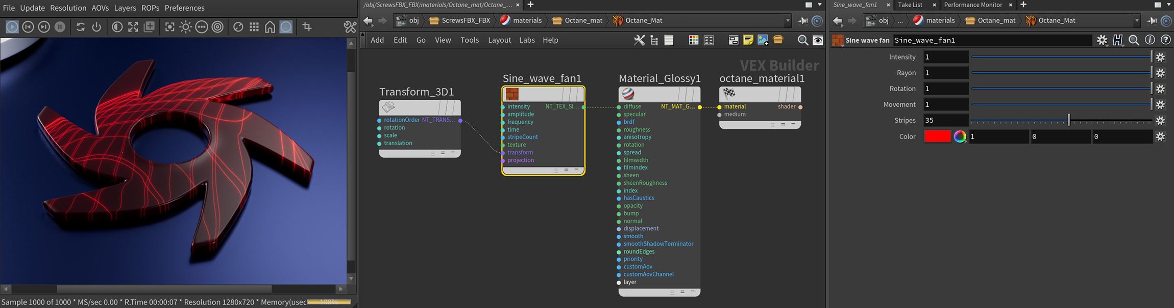
Task: Click the Intensity value input field
Action: 945,57
